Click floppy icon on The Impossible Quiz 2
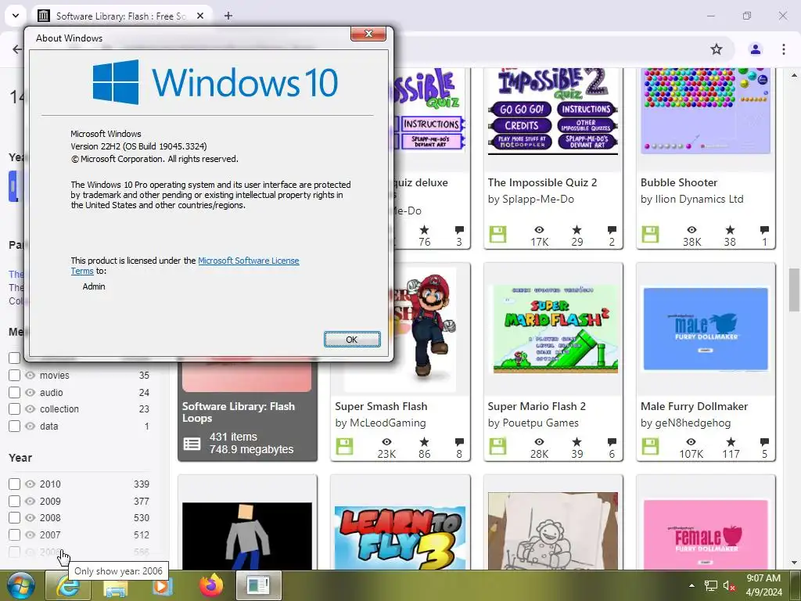 [497, 235]
